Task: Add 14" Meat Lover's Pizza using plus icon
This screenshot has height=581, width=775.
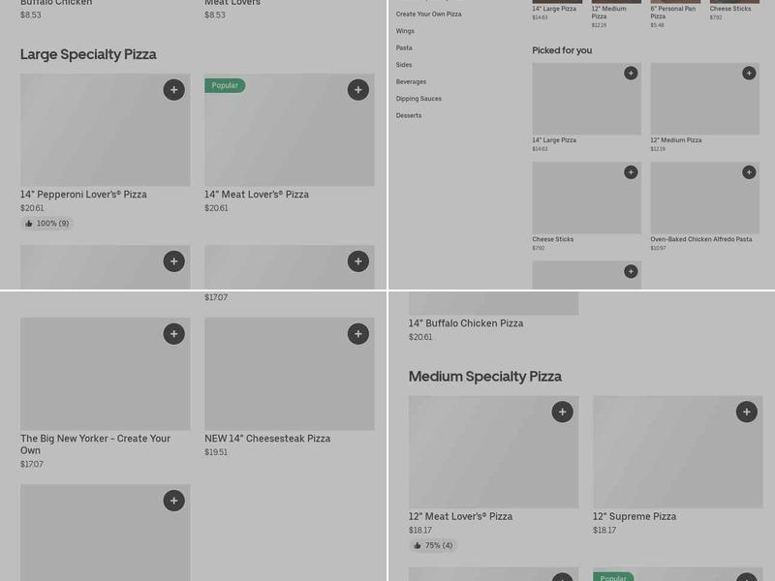Action: point(358,90)
